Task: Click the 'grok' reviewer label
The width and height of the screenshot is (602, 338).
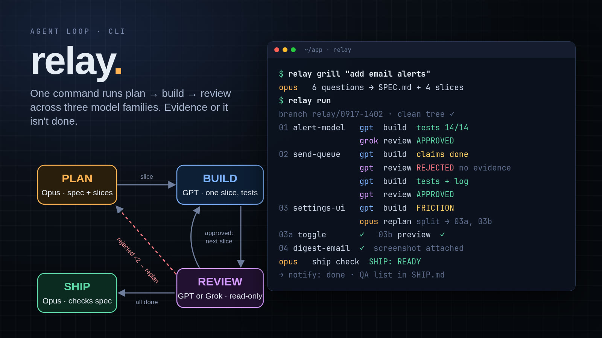Action: [x=369, y=141]
